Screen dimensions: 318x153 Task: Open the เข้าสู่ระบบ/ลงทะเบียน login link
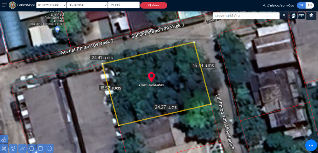(278, 5)
